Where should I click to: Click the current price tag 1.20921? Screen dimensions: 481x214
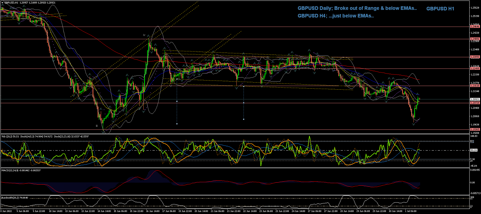coord(475,99)
